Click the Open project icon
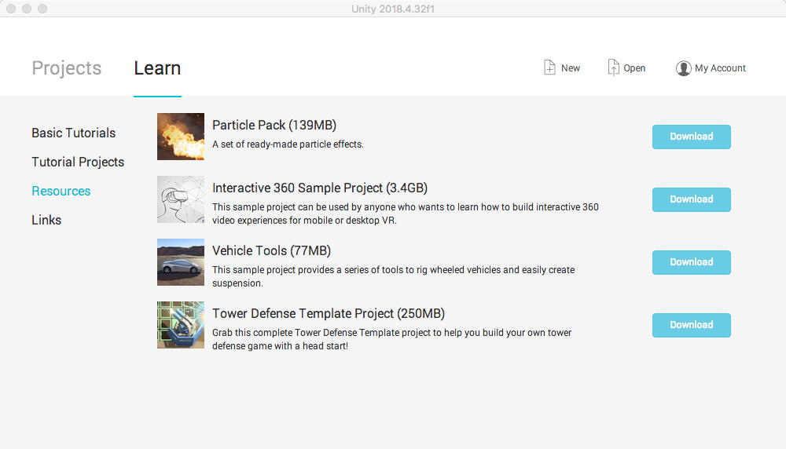The image size is (786, 449). coord(614,68)
